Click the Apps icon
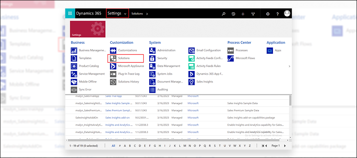The width and height of the screenshot is (357, 158). coord(270,51)
